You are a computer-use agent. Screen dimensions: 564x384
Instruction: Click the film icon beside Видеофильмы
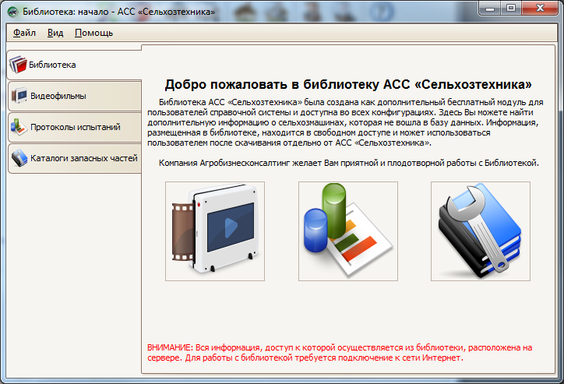19,96
